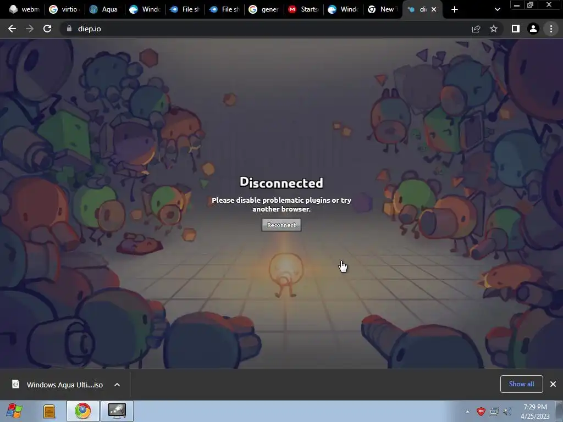563x422 pixels.
Task: Open the profile avatar menu
Action: pyautogui.click(x=533, y=29)
